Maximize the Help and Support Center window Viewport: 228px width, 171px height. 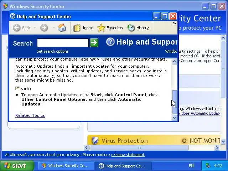point(165,16)
